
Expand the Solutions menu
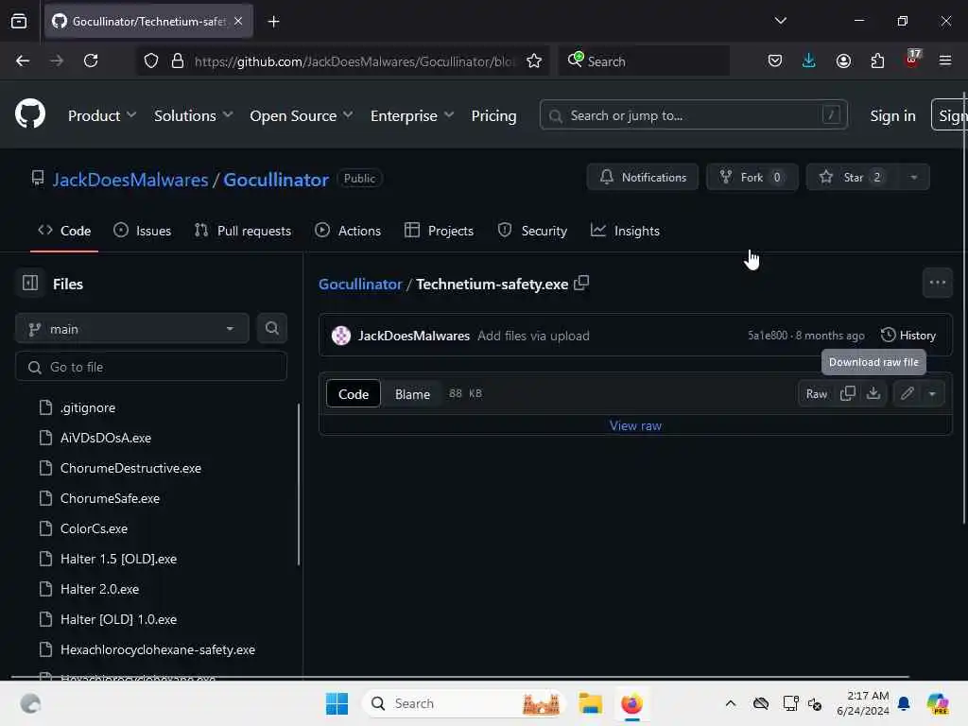pyautogui.click(x=193, y=115)
